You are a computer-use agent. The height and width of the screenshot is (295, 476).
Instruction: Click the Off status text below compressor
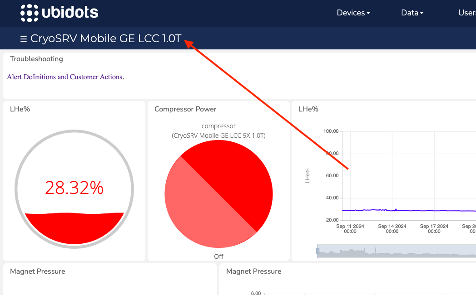coord(218,256)
